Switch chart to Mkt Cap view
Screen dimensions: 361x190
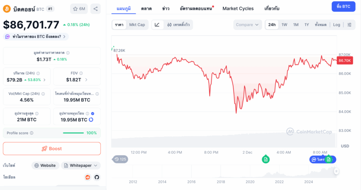click(x=137, y=25)
